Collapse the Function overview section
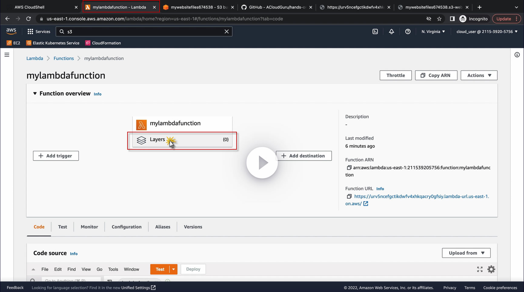524x292 pixels. pyautogui.click(x=35, y=94)
